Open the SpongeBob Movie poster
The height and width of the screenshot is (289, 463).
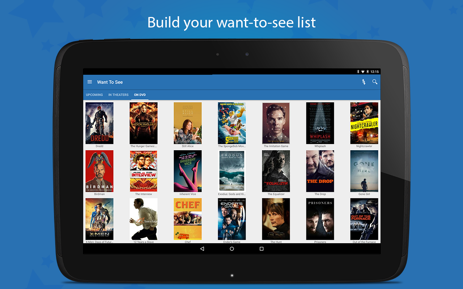(232, 123)
